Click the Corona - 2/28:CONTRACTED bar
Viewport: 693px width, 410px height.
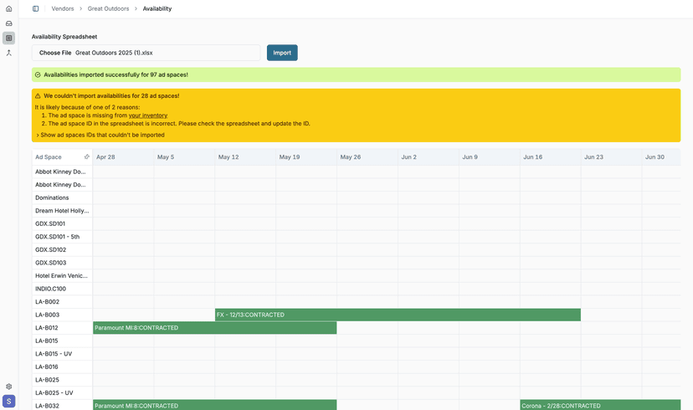pyautogui.click(x=600, y=406)
